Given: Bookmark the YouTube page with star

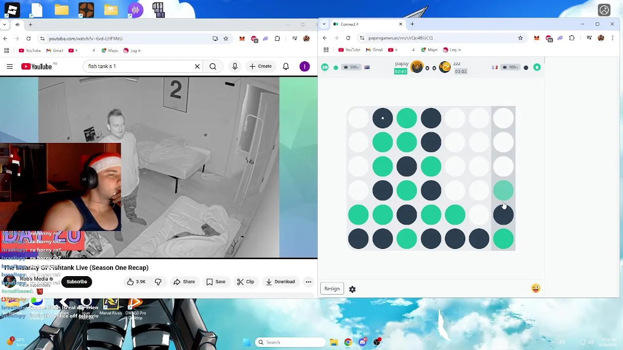Looking at the screenshot, I should 226,38.
